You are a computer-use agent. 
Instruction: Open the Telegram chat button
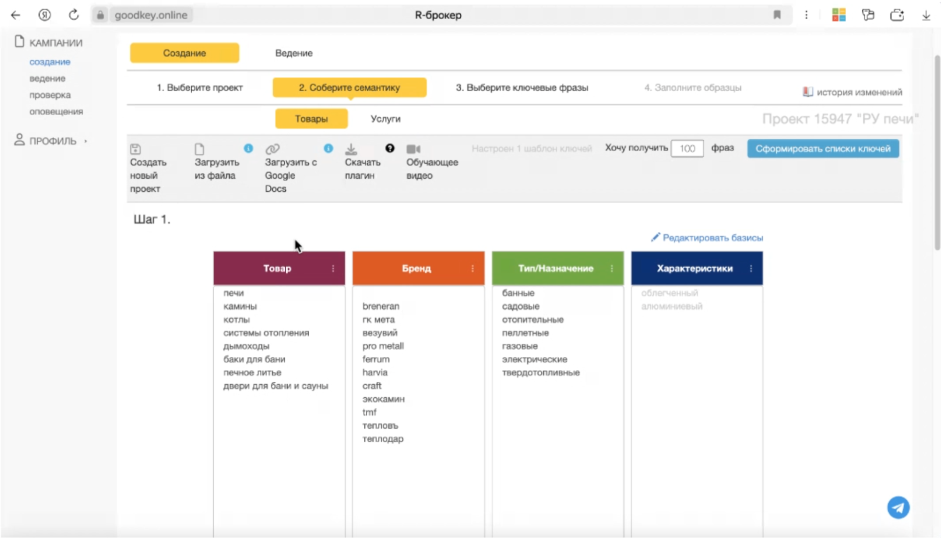click(898, 508)
